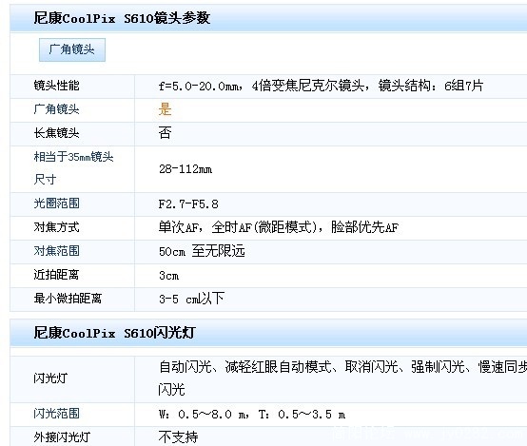The width and height of the screenshot is (527, 446).
Task: Select the 长焦镜头 label
Action: coord(56,133)
